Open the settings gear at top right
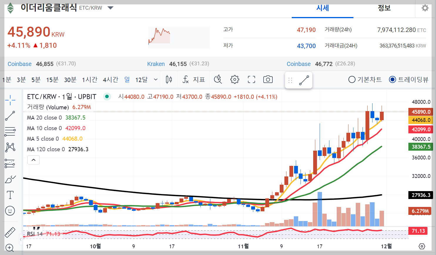Viewport: 436px width, 255px height. [425, 8]
